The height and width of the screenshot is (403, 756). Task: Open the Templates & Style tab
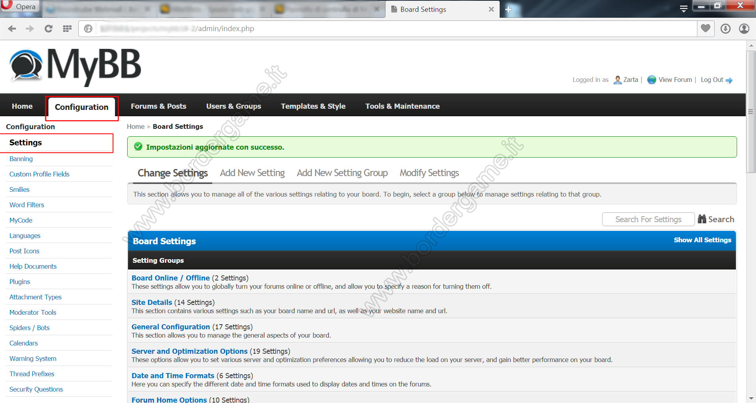tap(313, 106)
